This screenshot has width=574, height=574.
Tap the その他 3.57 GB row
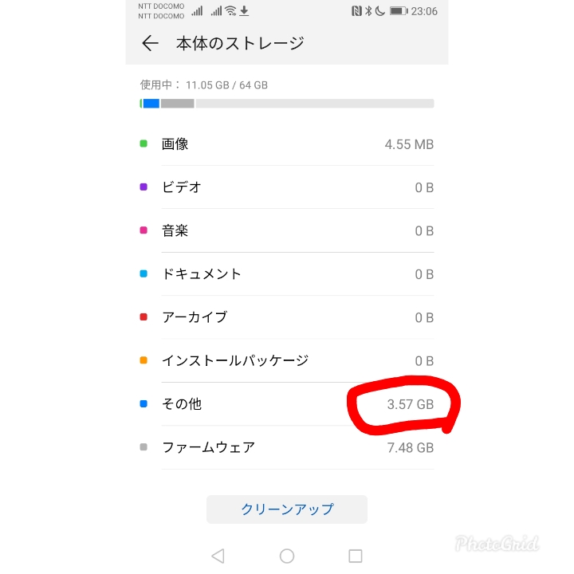287,404
